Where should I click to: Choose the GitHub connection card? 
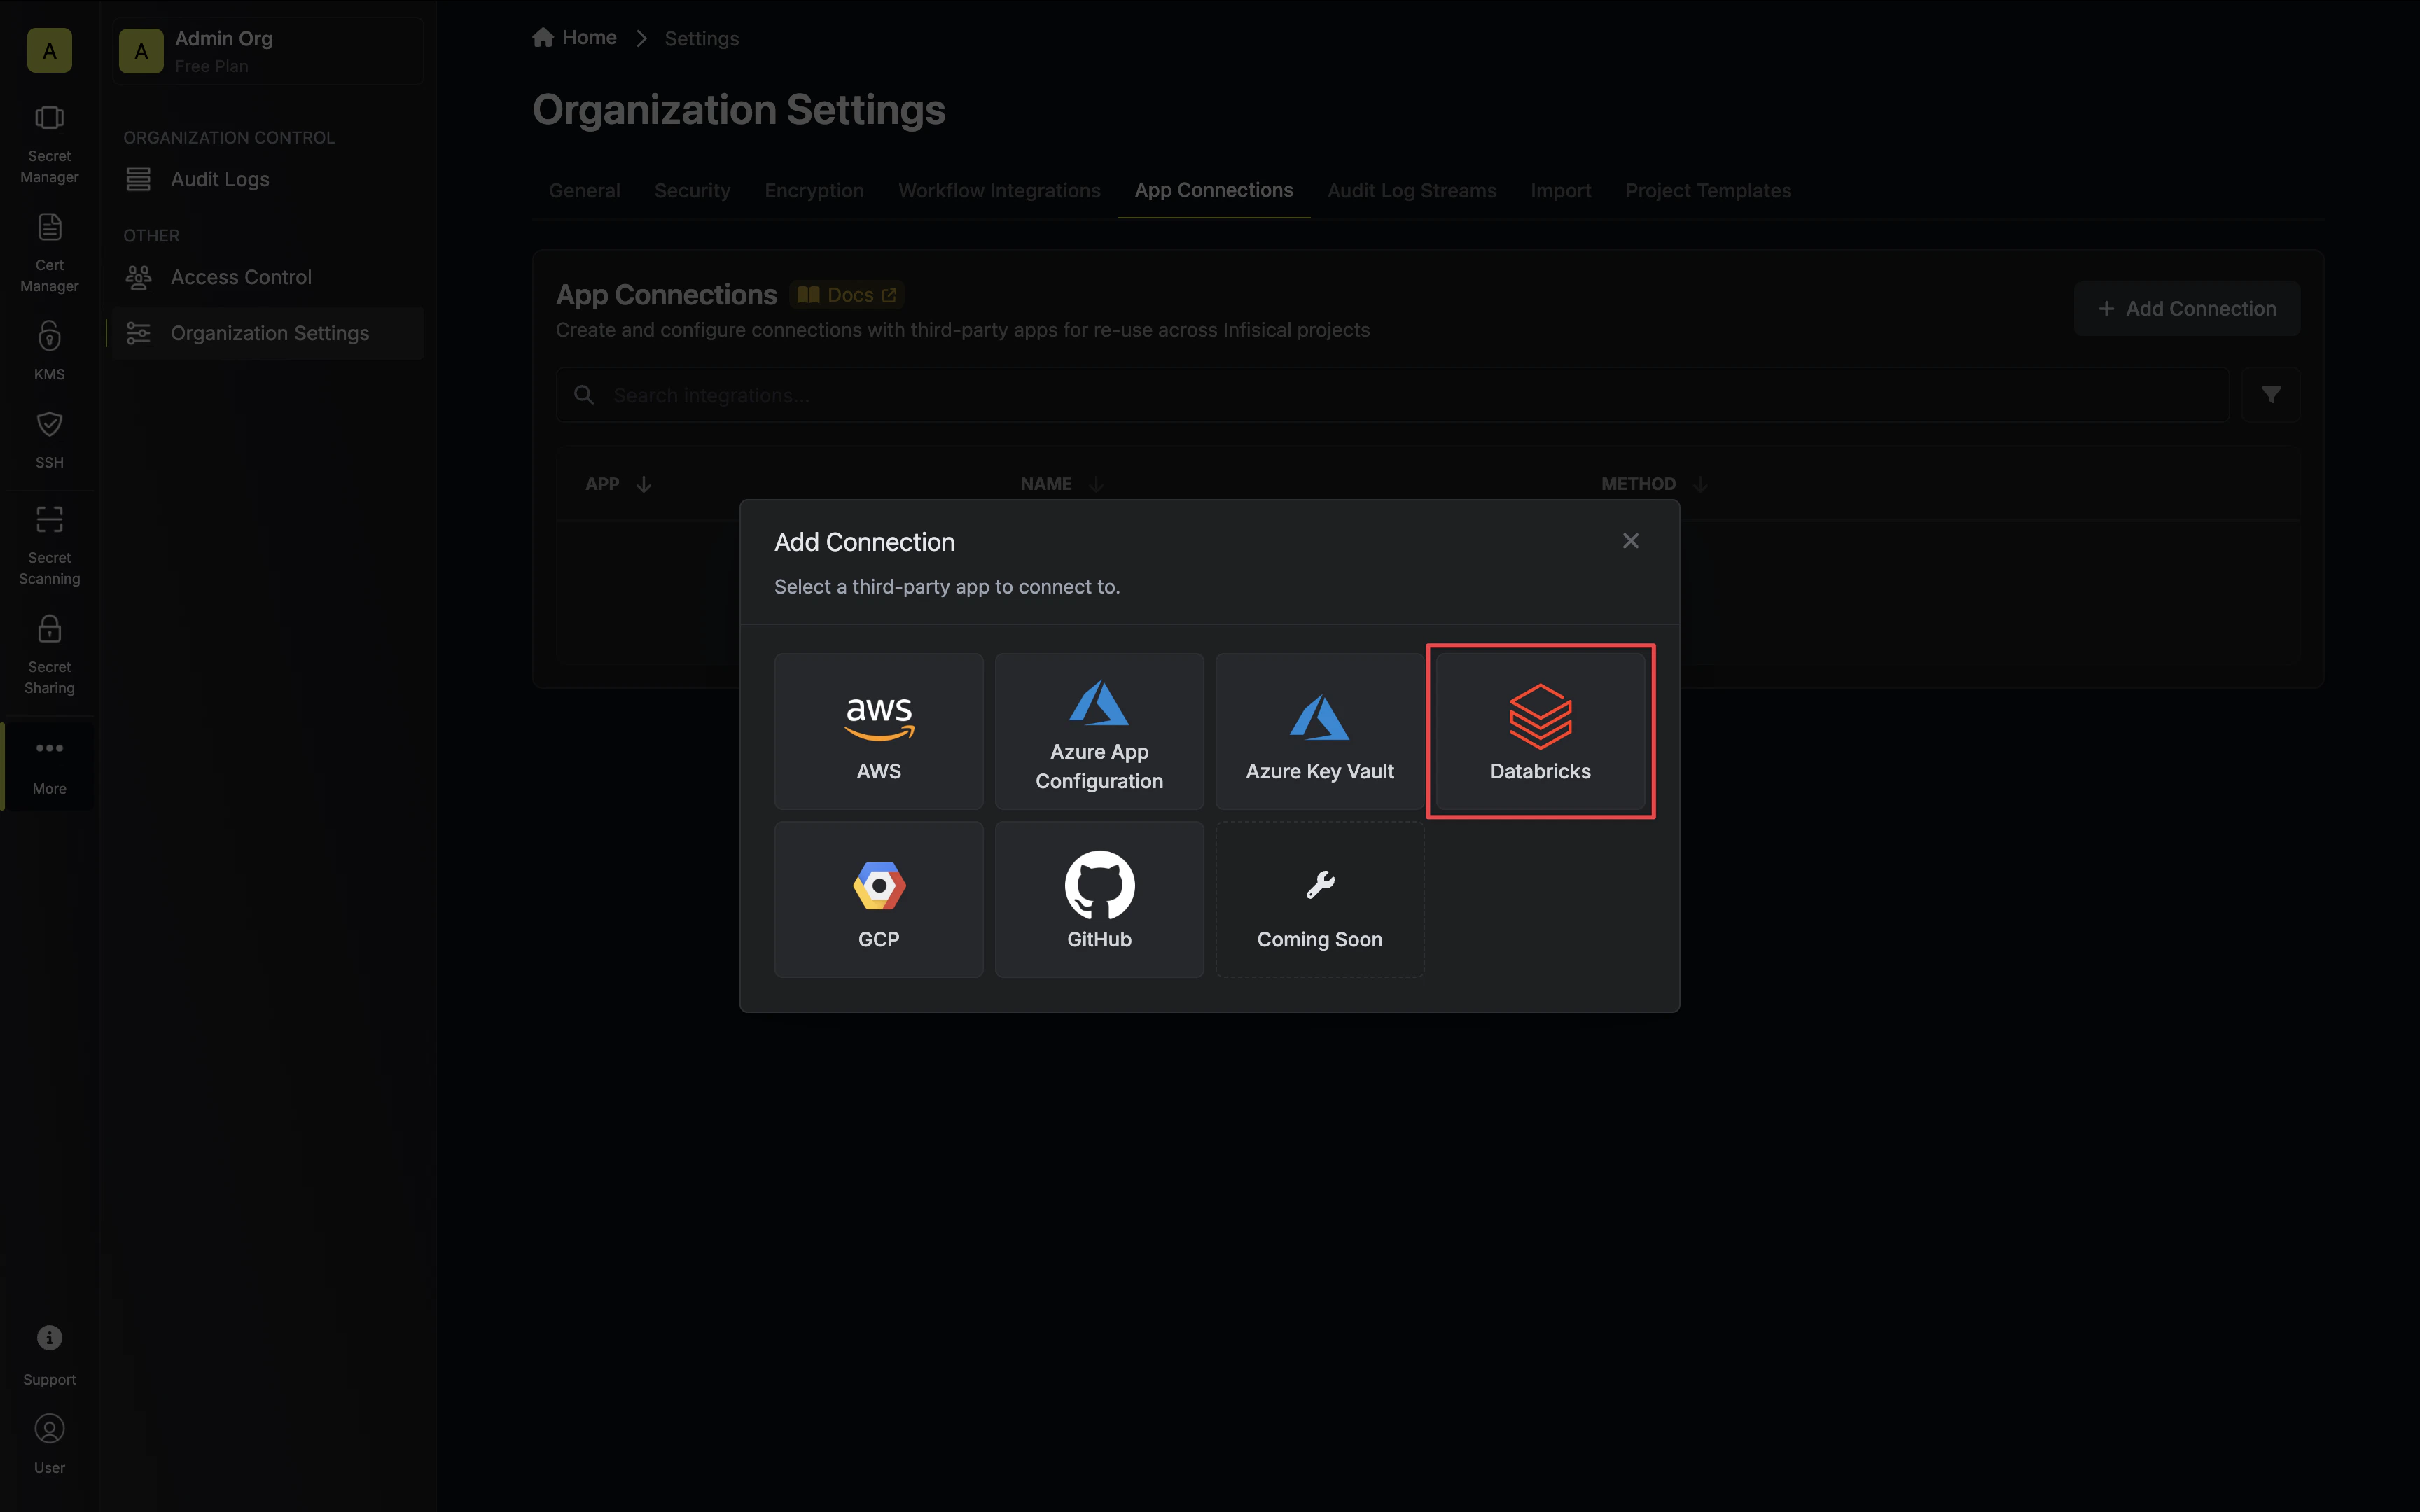[x=1099, y=899]
